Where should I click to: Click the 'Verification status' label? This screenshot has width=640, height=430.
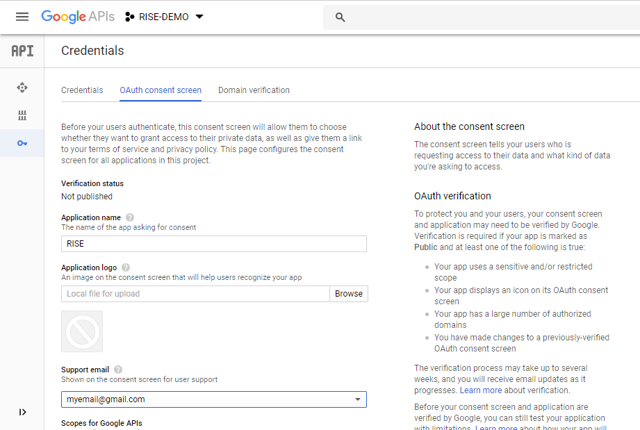[92, 183]
